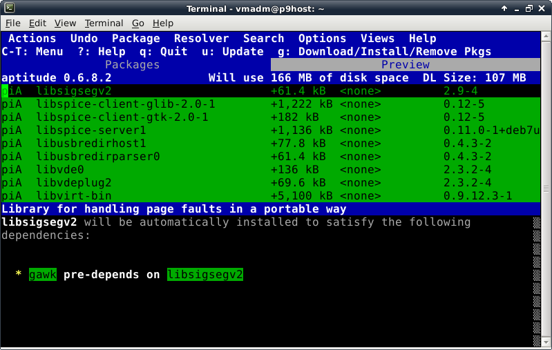Open the Go menu
The image size is (552, 350).
click(x=138, y=23)
